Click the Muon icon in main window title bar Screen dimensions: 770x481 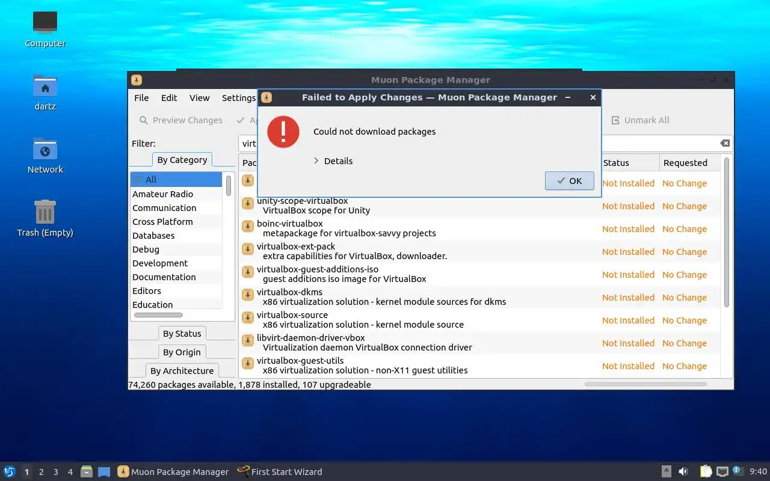(x=137, y=80)
